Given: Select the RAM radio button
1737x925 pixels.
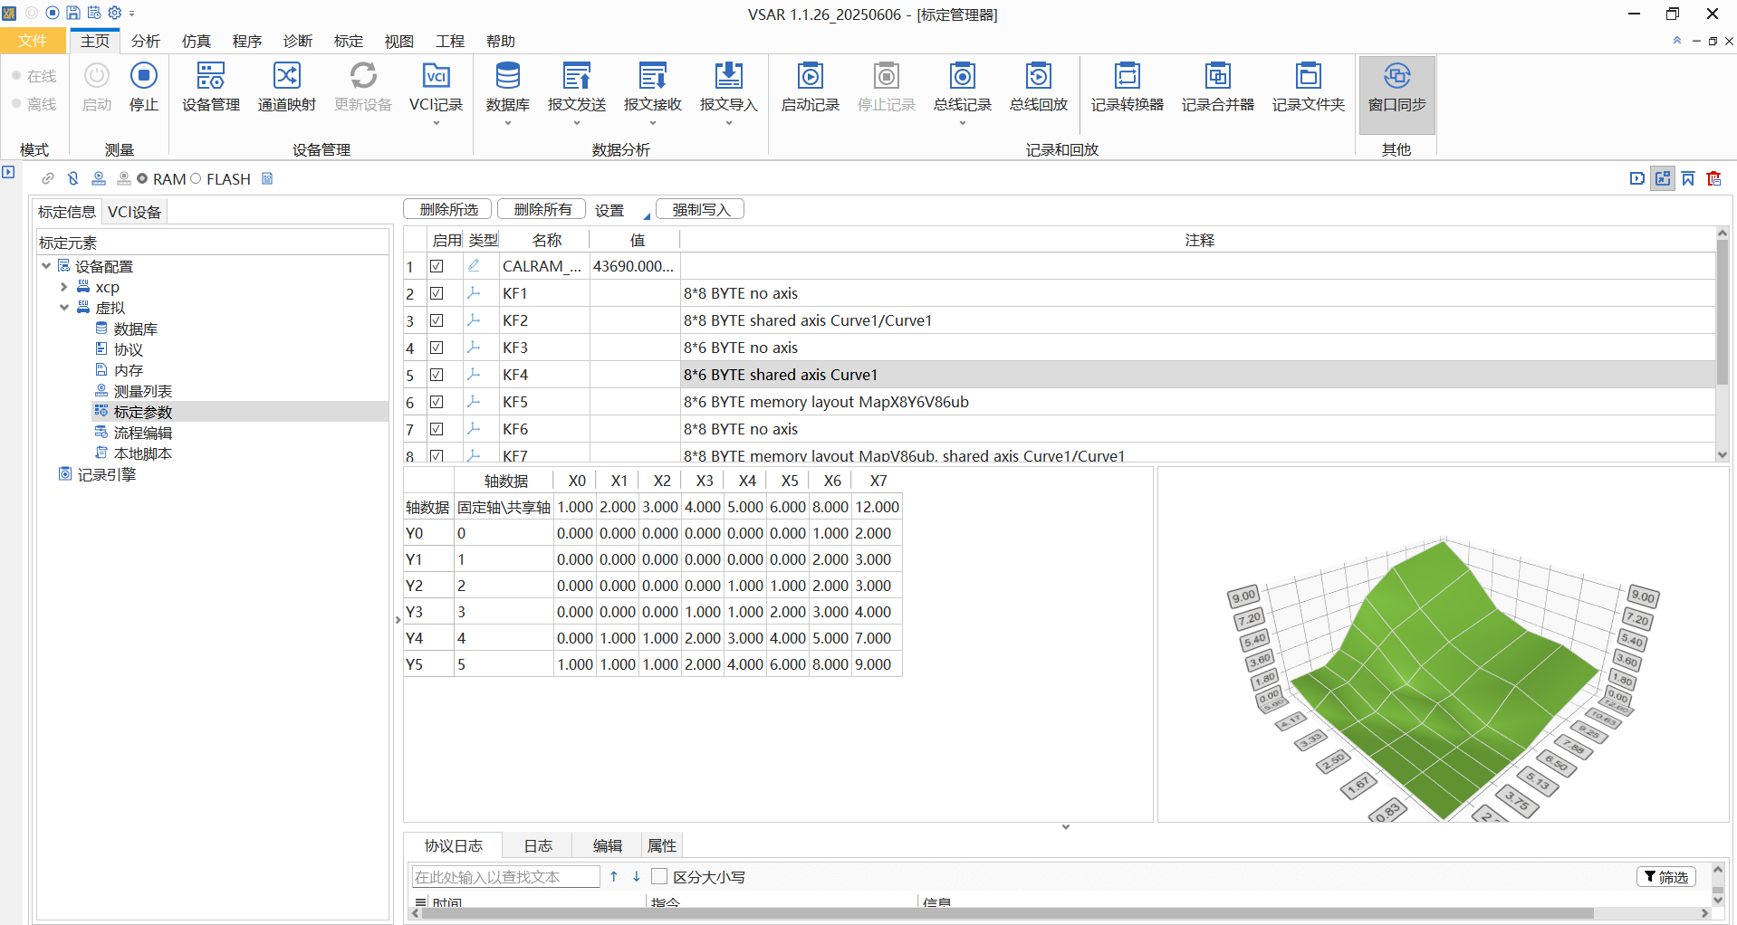Looking at the screenshot, I should (x=142, y=179).
